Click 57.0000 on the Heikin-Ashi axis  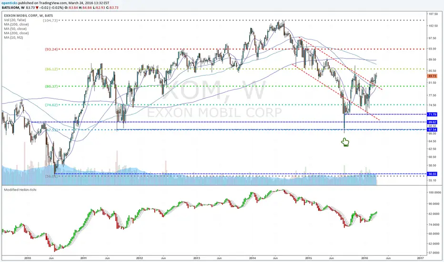[434, 252]
